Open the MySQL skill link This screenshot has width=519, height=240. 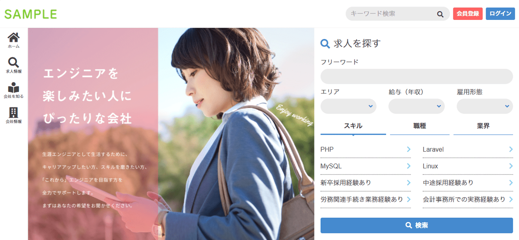tap(365, 166)
